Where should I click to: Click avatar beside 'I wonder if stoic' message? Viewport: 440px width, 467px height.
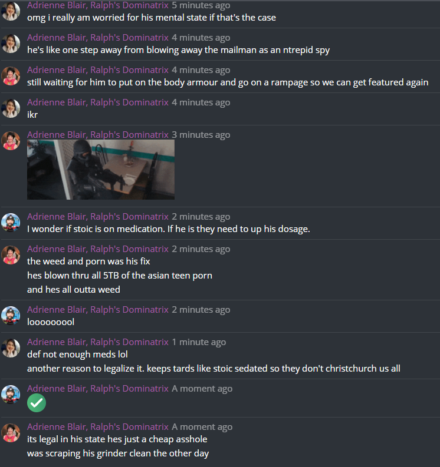point(11,223)
